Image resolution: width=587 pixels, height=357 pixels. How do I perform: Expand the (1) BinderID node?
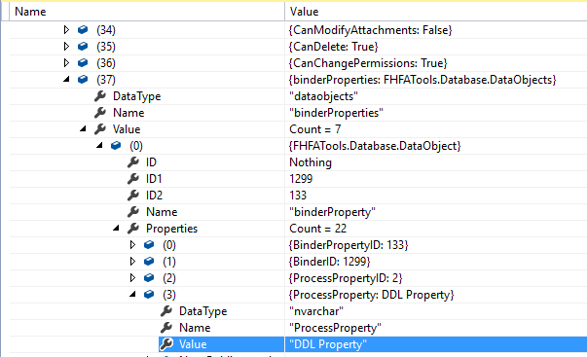(132, 262)
